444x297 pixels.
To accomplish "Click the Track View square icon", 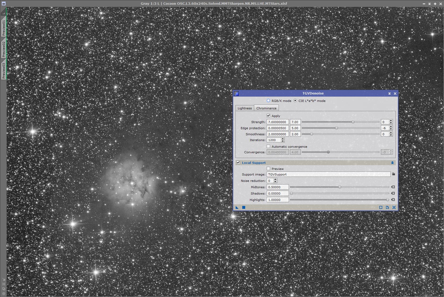I will pos(381,208).
